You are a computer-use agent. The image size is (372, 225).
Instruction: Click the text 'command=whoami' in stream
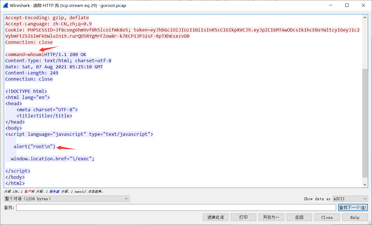click(x=25, y=54)
